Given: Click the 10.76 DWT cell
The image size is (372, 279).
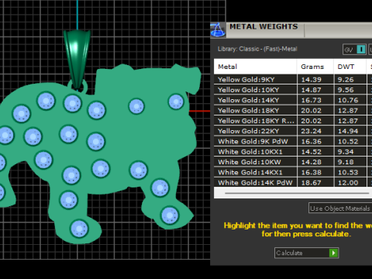Looking at the screenshot, I should [350, 100].
